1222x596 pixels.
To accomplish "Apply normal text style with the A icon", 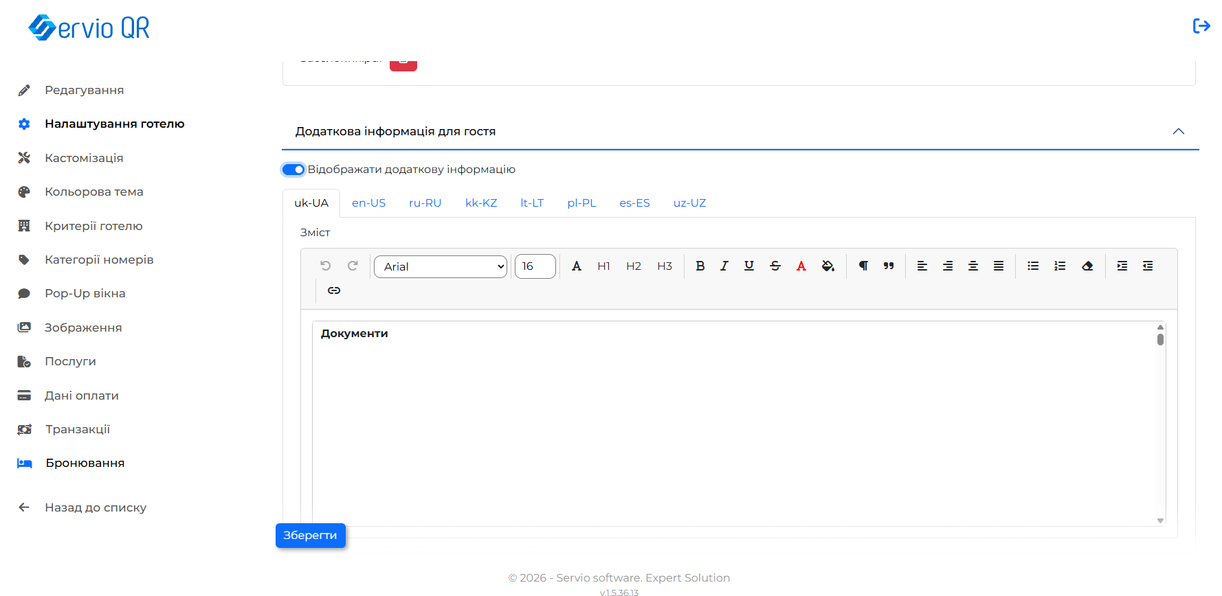I will coord(577,266).
